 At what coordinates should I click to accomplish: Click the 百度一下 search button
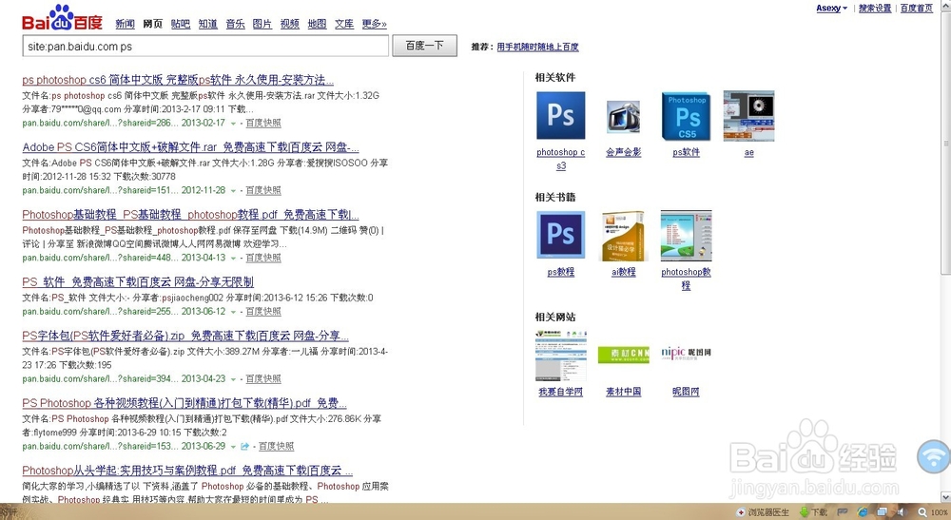pos(424,46)
